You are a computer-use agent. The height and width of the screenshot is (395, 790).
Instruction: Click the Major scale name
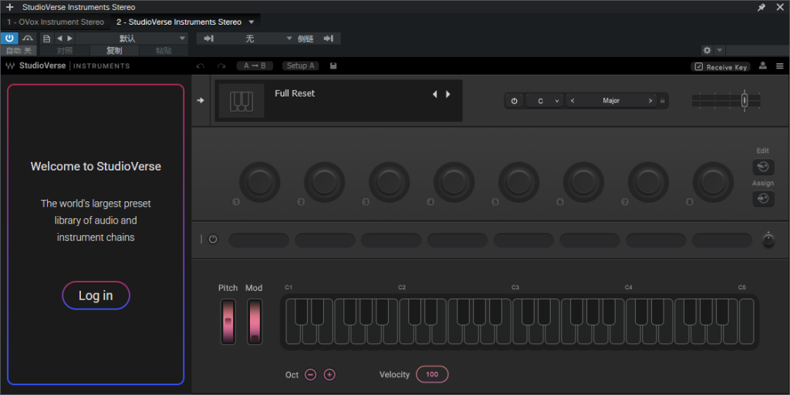click(x=611, y=101)
